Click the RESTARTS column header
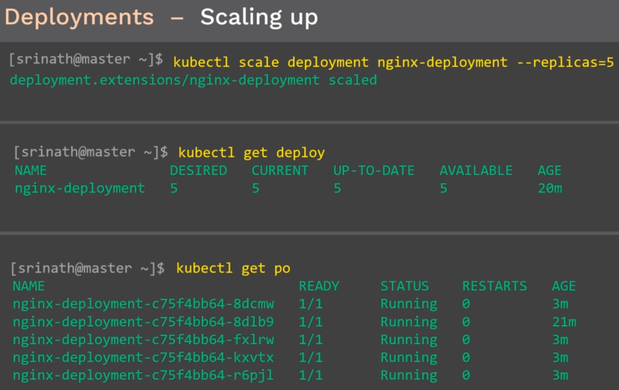This screenshot has width=619, height=390. point(494,286)
